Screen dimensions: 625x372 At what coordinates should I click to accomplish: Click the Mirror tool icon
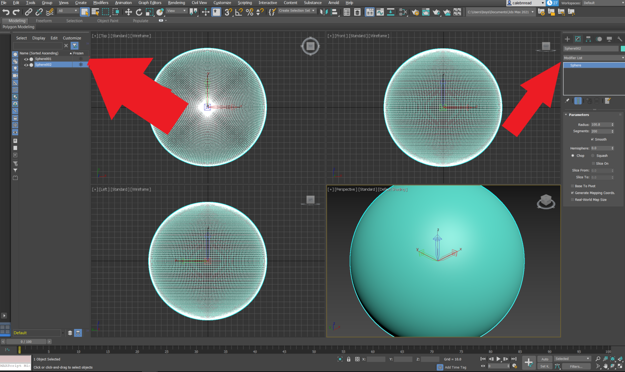(324, 12)
